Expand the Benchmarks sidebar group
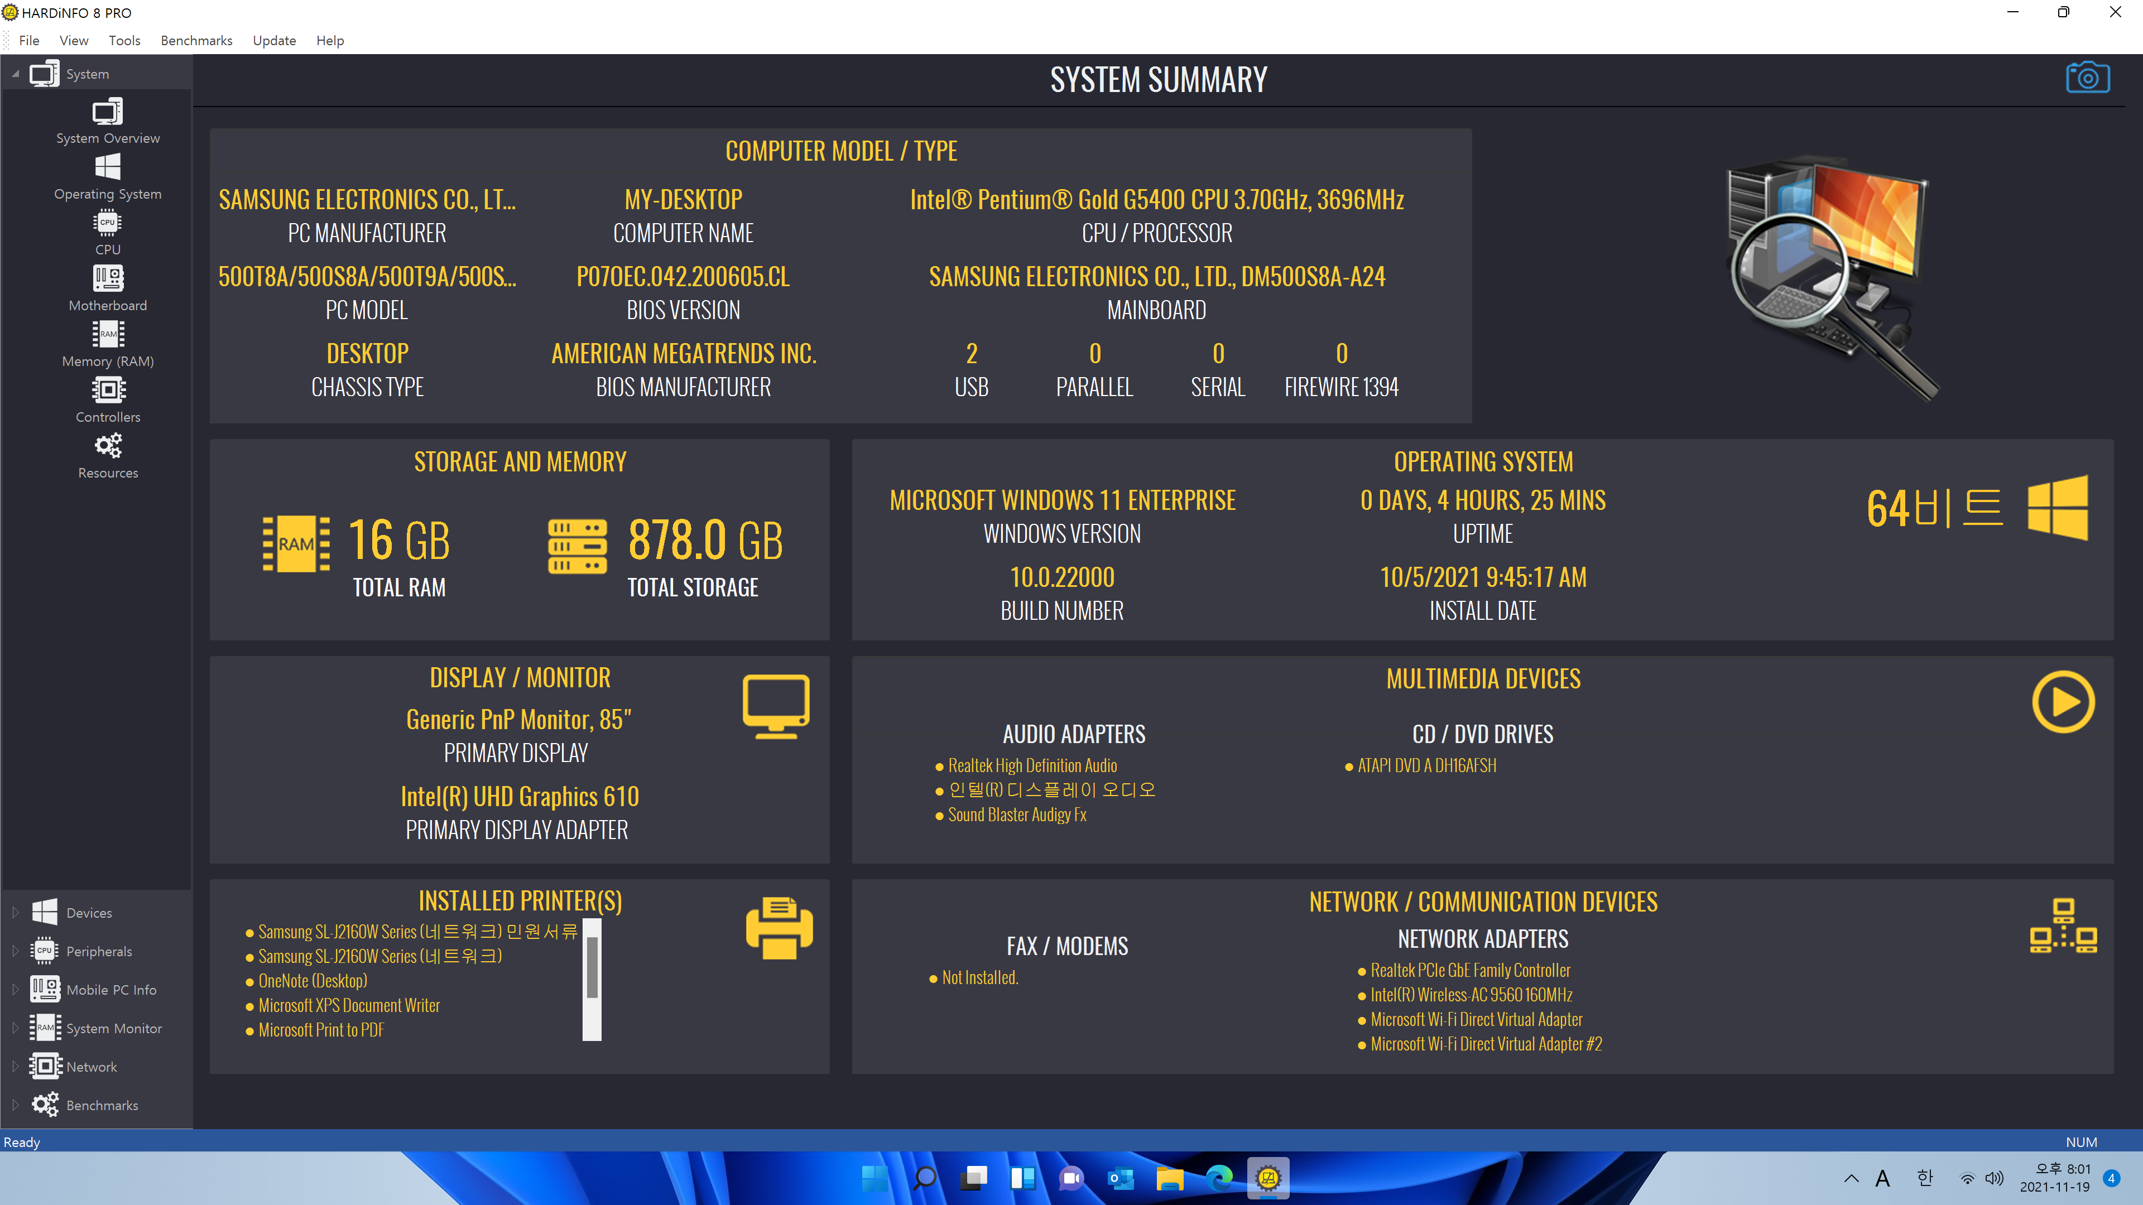This screenshot has height=1205, width=2143. tap(15, 1105)
